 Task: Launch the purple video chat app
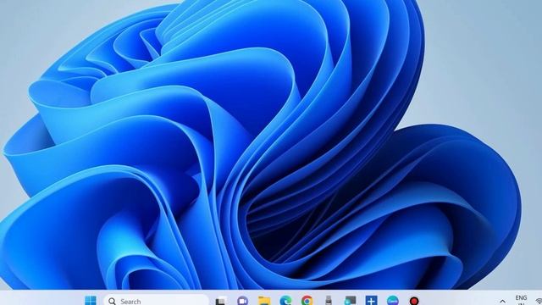[243, 301]
